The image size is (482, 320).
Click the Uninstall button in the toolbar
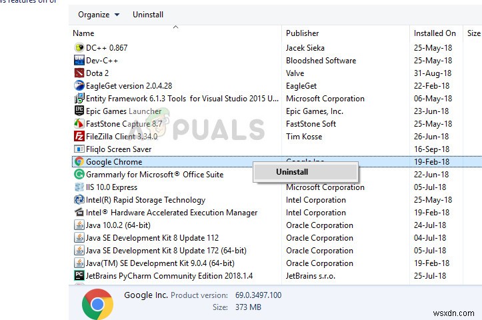(x=148, y=15)
